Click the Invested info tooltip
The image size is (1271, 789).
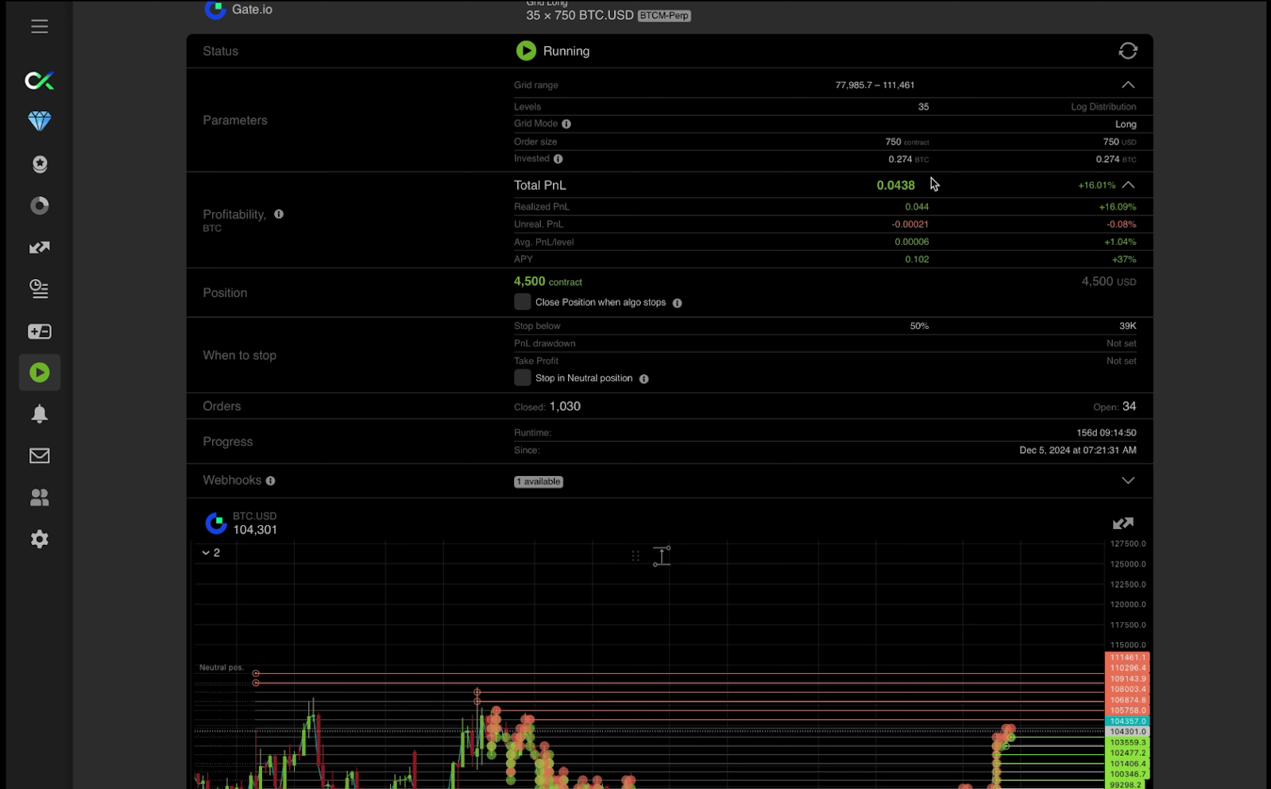coord(558,159)
